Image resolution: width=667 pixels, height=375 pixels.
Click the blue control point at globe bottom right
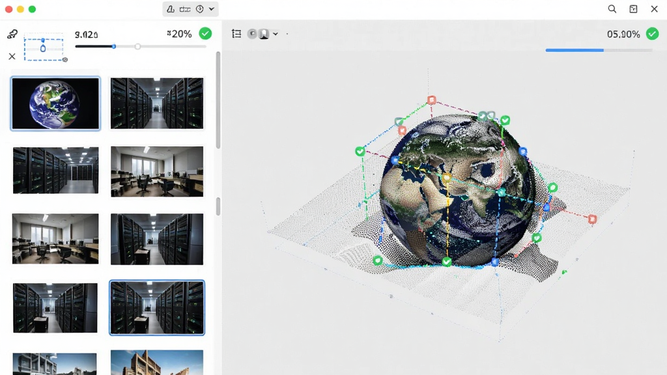(x=495, y=262)
